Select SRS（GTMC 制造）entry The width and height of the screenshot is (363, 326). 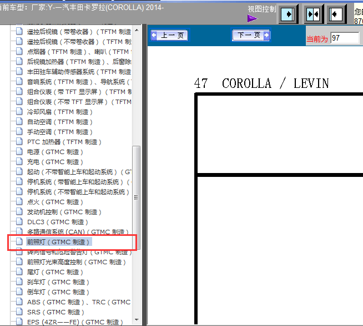pyautogui.click(x=56, y=312)
